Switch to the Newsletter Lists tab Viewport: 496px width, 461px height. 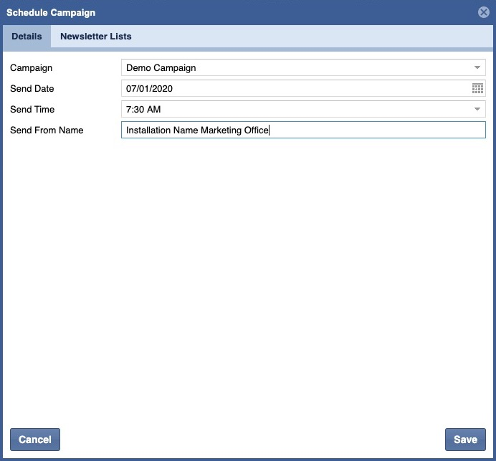click(95, 37)
